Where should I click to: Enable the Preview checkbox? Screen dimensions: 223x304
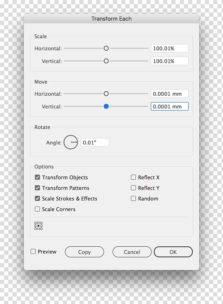click(x=33, y=251)
